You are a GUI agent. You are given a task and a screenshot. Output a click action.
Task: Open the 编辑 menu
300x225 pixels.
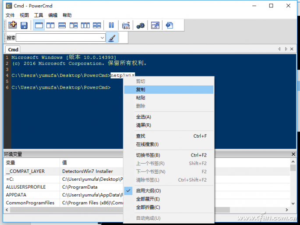(x=53, y=15)
